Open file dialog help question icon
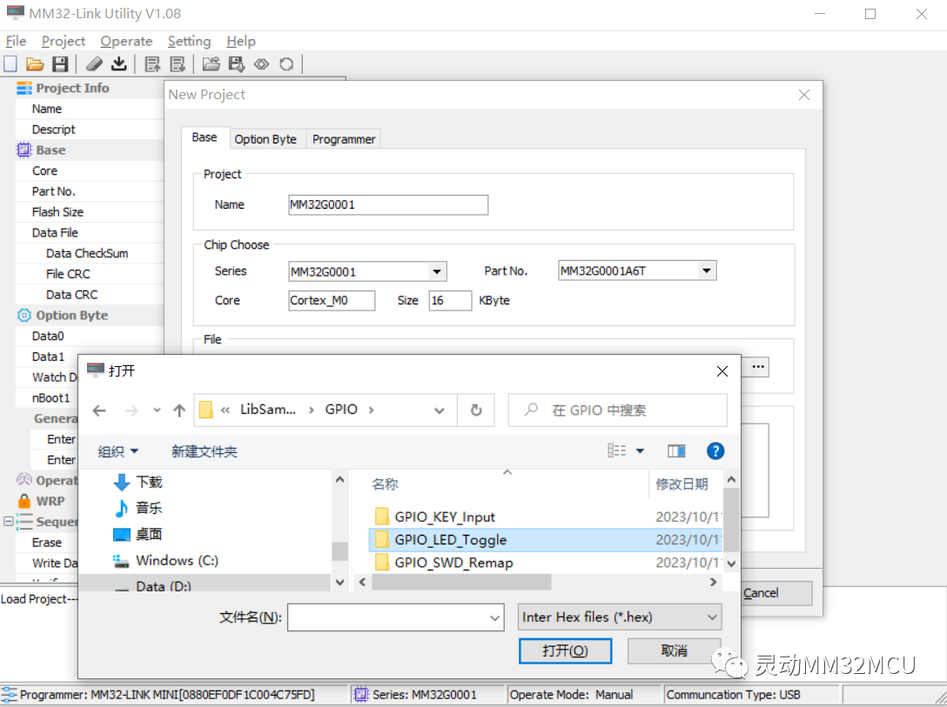This screenshot has height=707, width=947. pos(715,450)
